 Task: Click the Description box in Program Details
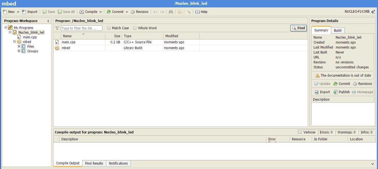(x=343, y=114)
